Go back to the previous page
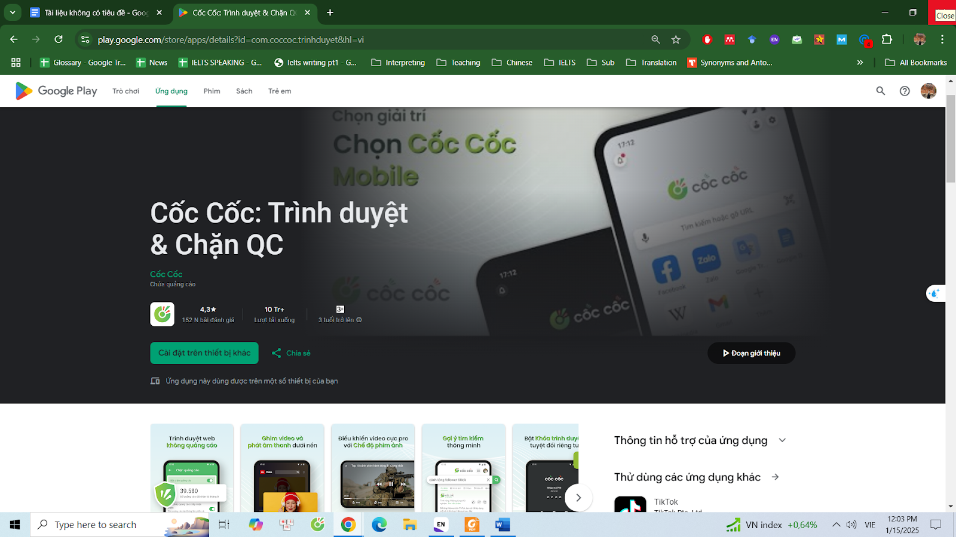 click(14, 39)
